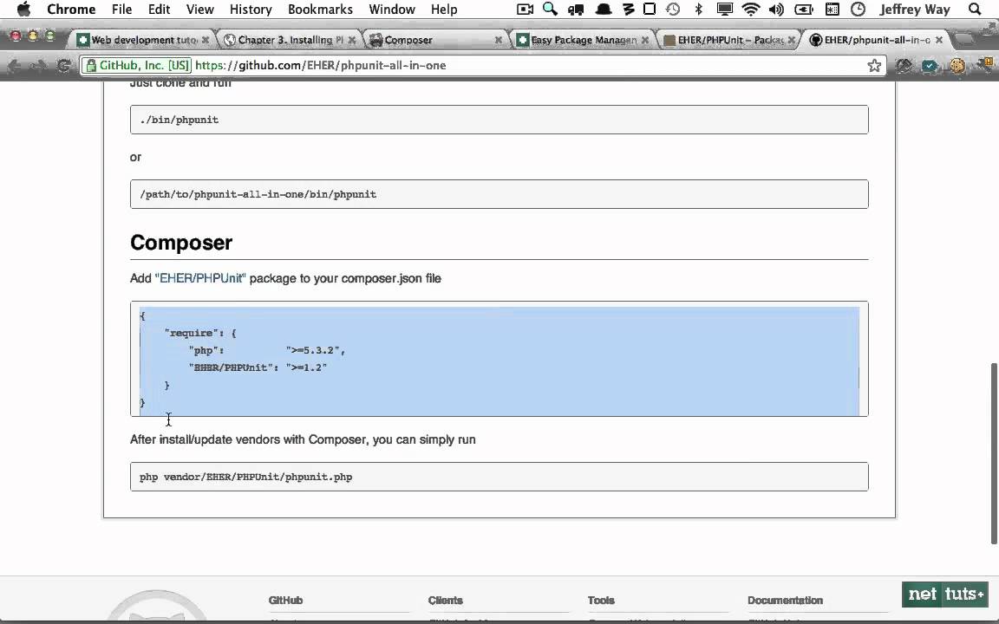Viewport: 999px width, 624px height.
Task: Click the "EHER/PHPUnit": ">=1.2" JSON line
Action: click(258, 367)
